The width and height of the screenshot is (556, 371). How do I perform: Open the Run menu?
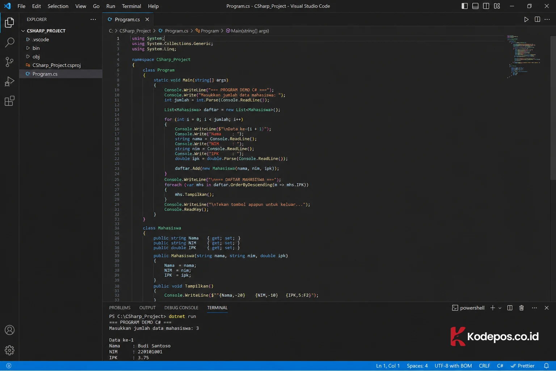pyautogui.click(x=111, y=6)
